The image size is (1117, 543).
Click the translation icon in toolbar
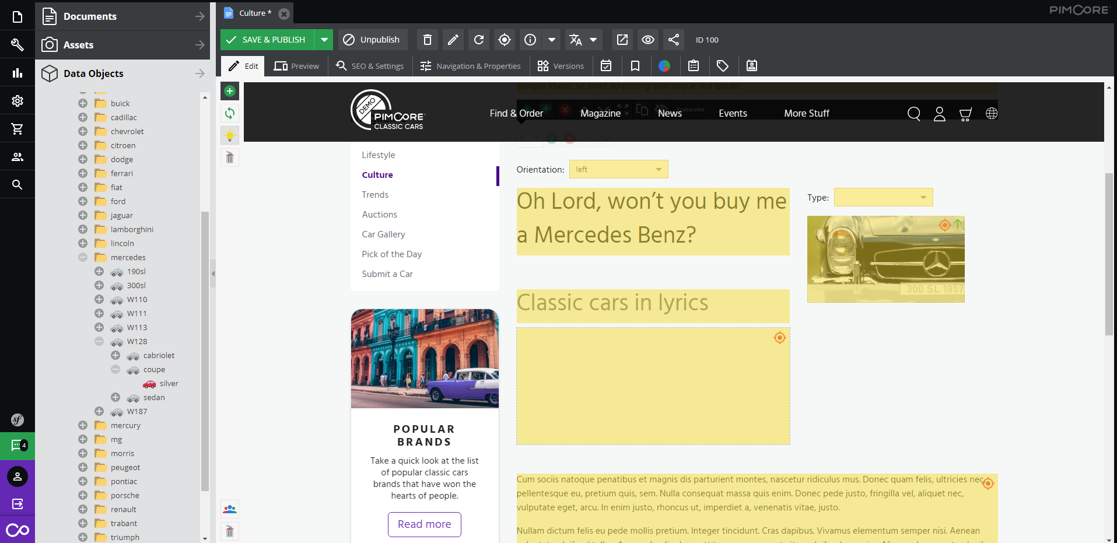pos(576,40)
